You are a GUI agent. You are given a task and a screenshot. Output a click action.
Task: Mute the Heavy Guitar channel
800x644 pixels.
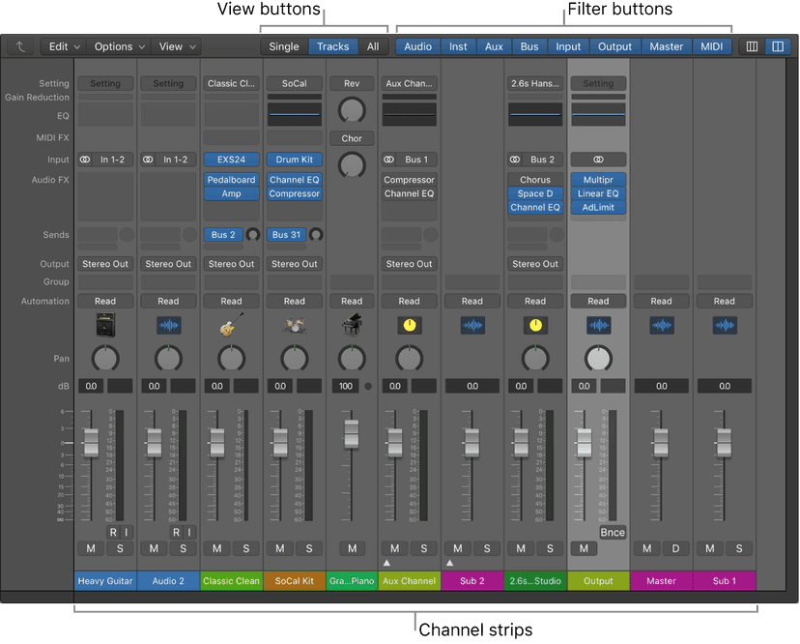click(x=91, y=548)
